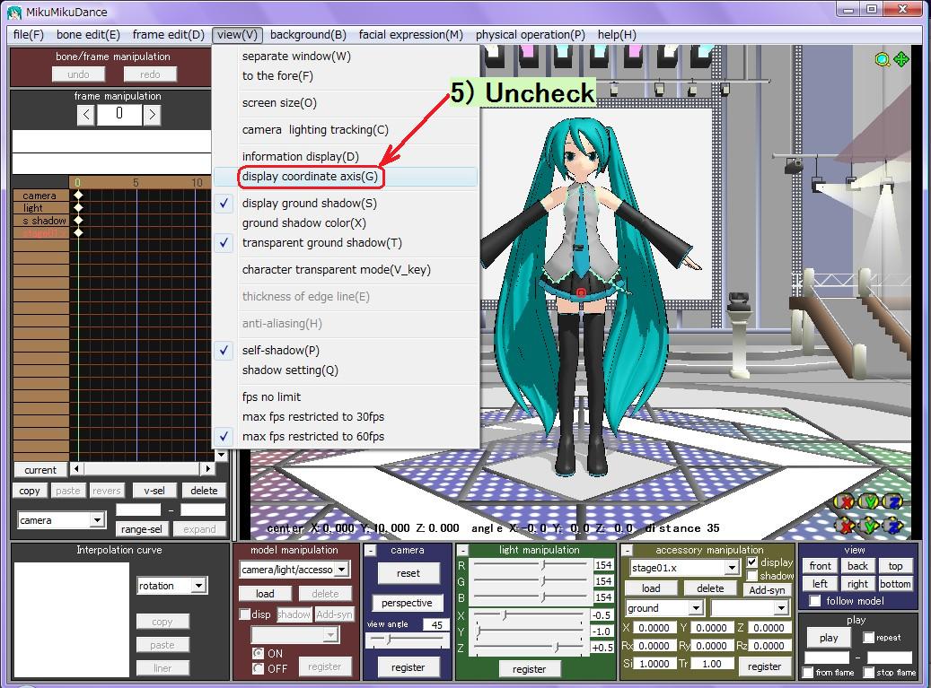Click the magnifier zoom icon in viewport
931x688 pixels.
tap(883, 59)
